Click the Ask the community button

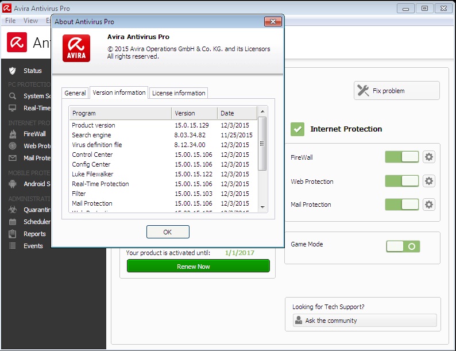click(x=365, y=320)
